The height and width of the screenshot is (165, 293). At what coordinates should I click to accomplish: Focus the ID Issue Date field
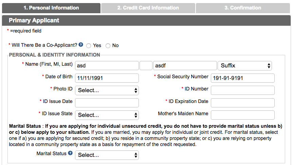[107, 103]
